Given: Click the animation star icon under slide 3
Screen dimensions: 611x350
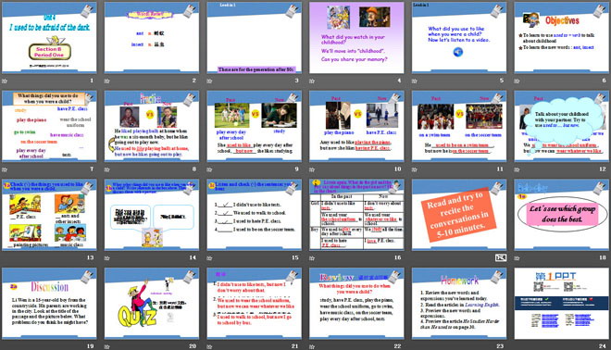Looking at the screenshot, I should tap(209, 81).
